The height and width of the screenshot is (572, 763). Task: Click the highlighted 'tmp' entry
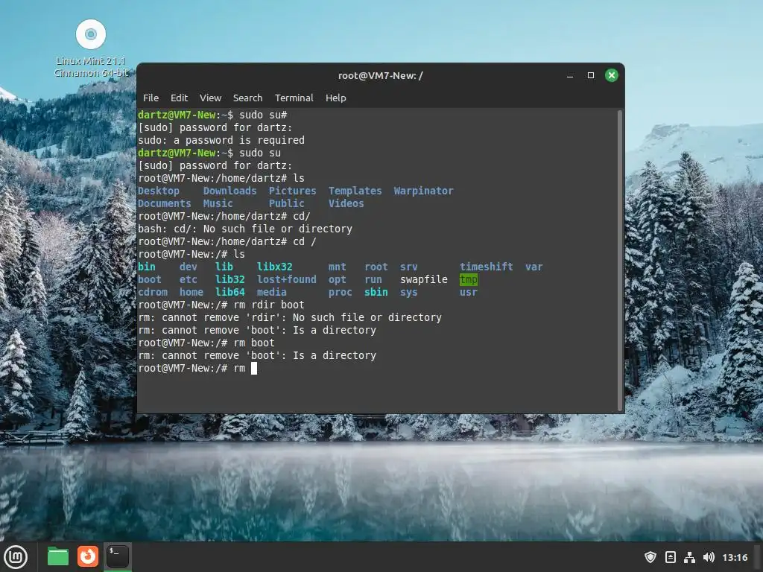[468, 279]
